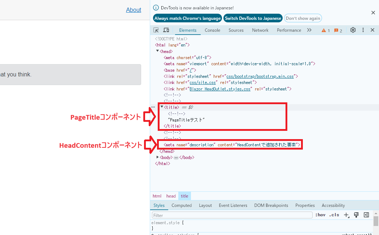Screen dimensions: 379x235
Task: Focus the styles Filter field
Action: (x=232, y=215)
